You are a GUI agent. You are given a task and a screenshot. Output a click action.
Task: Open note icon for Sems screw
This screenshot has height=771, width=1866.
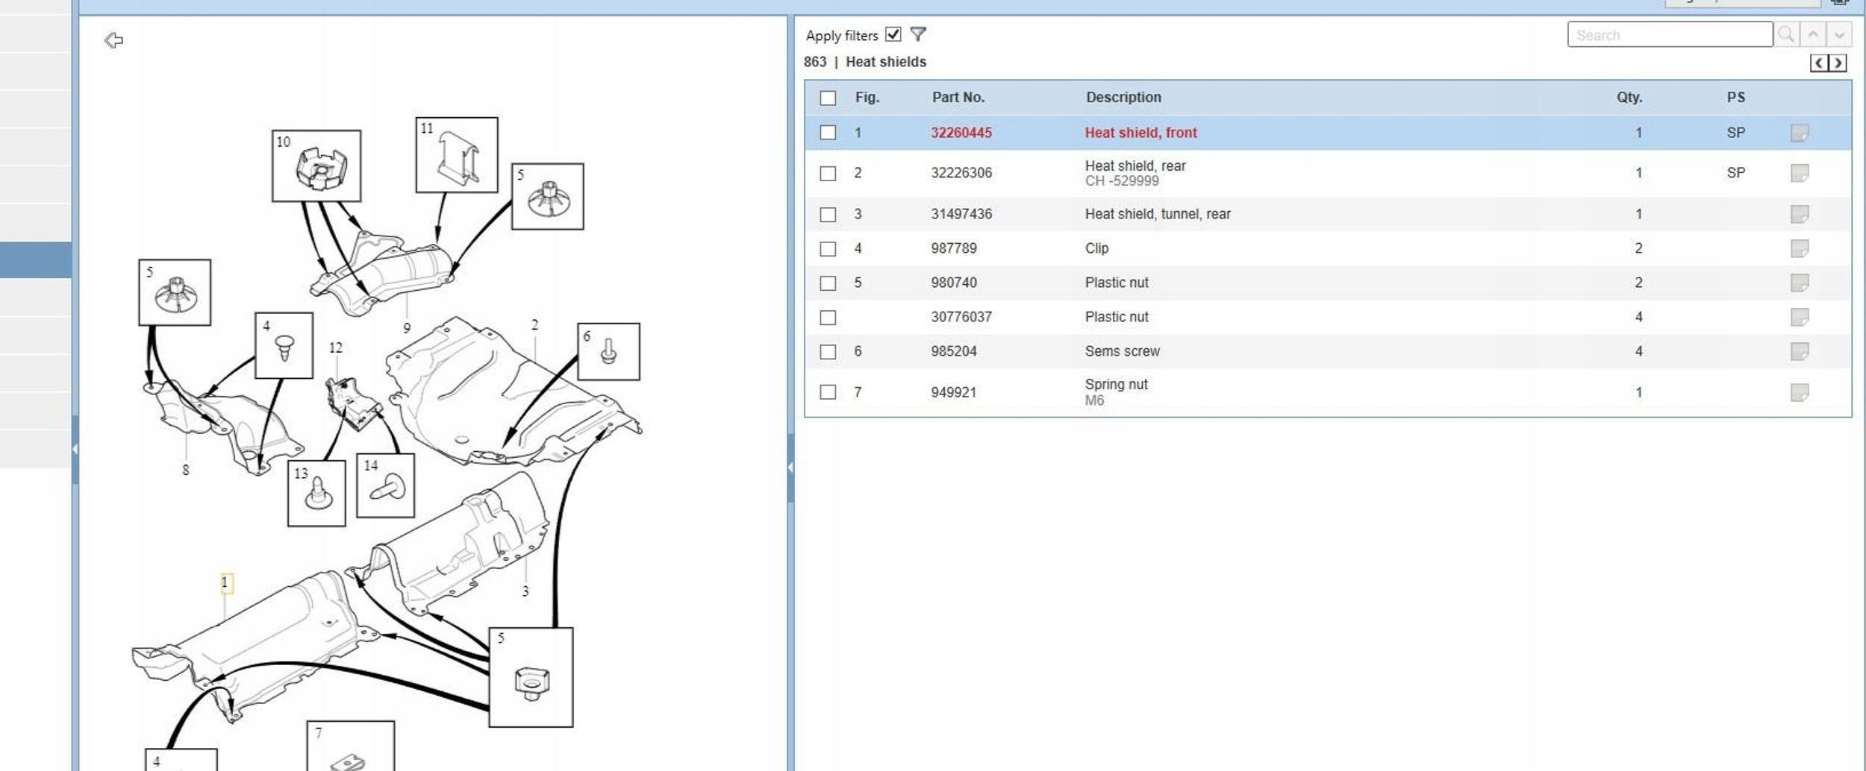[1800, 351]
